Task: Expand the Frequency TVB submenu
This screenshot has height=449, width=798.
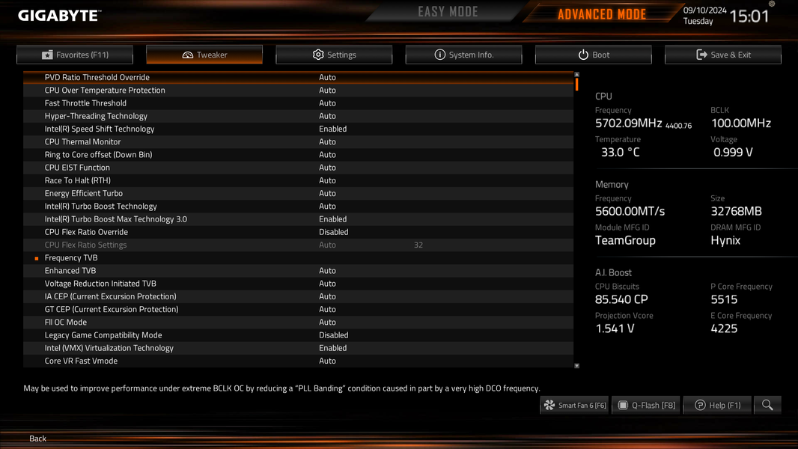Action: coord(71,258)
